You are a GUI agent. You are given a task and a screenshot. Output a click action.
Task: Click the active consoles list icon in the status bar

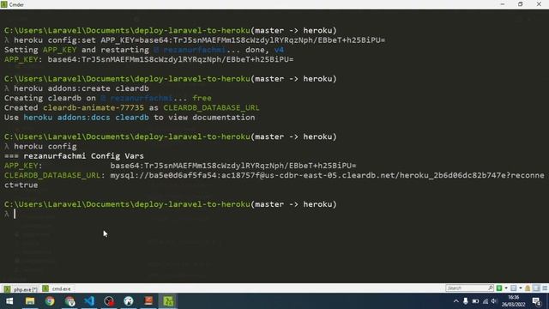point(514,288)
